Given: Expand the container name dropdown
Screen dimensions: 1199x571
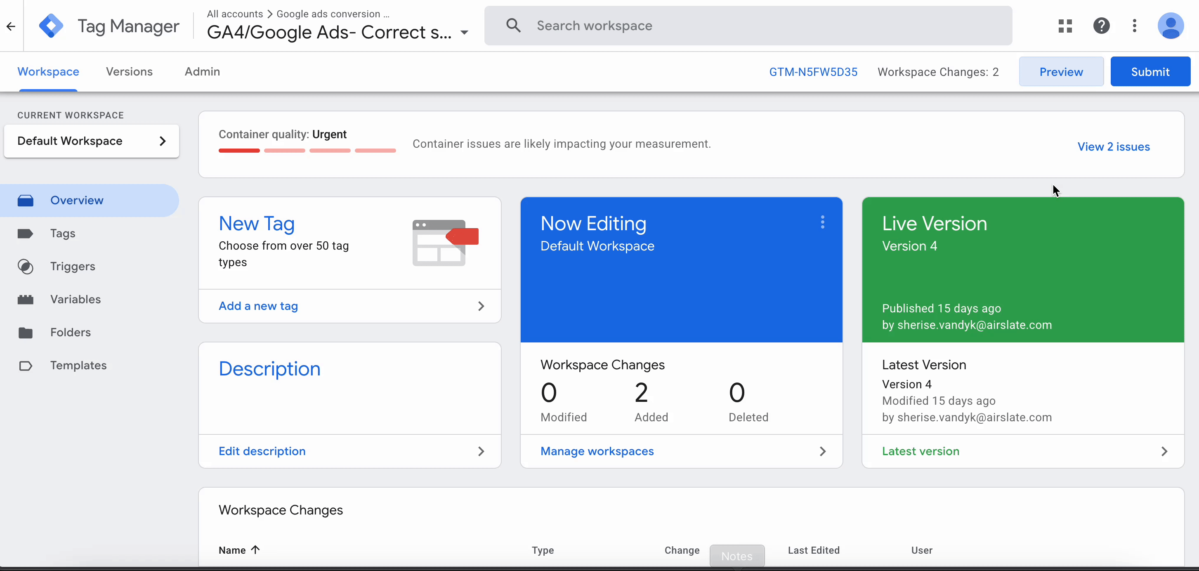Looking at the screenshot, I should click(464, 33).
